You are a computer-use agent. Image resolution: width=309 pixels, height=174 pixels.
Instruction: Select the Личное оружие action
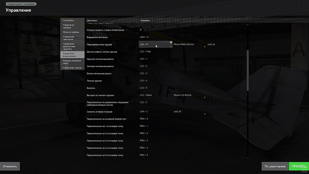click(94, 81)
